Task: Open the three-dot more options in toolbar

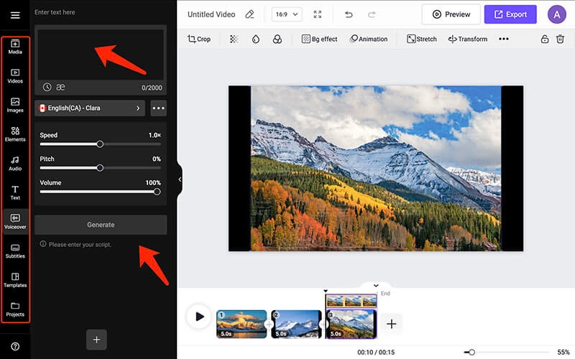Action: click(x=503, y=39)
